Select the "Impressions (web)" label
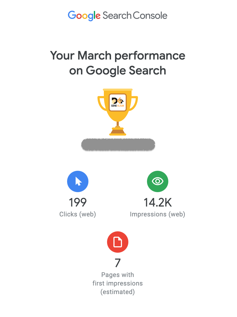 (158, 214)
